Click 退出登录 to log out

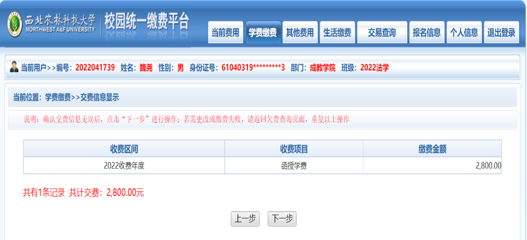tap(501, 32)
